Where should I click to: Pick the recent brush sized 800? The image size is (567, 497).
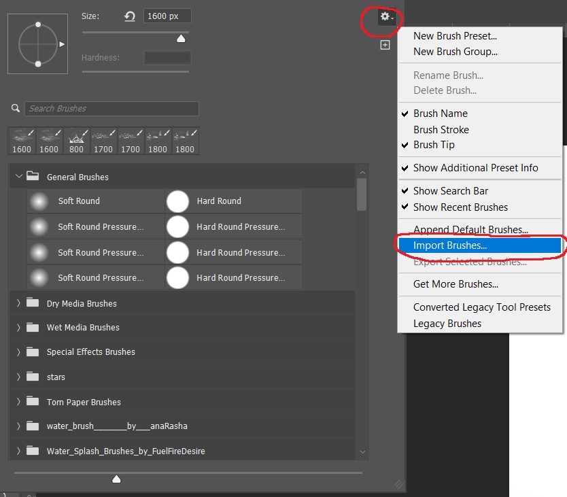(76, 141)
